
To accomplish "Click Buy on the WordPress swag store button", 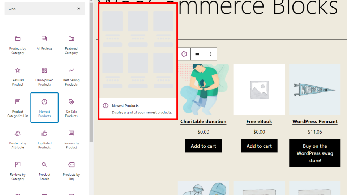I will click(315, 153).
